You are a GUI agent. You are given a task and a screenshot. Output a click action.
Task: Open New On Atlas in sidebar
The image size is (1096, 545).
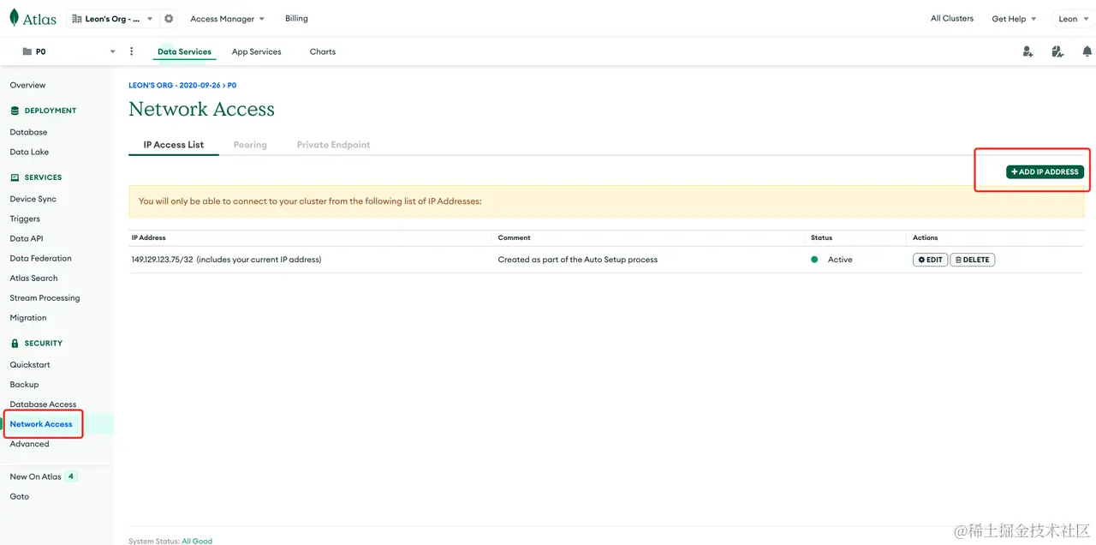(x=35, y=476)
